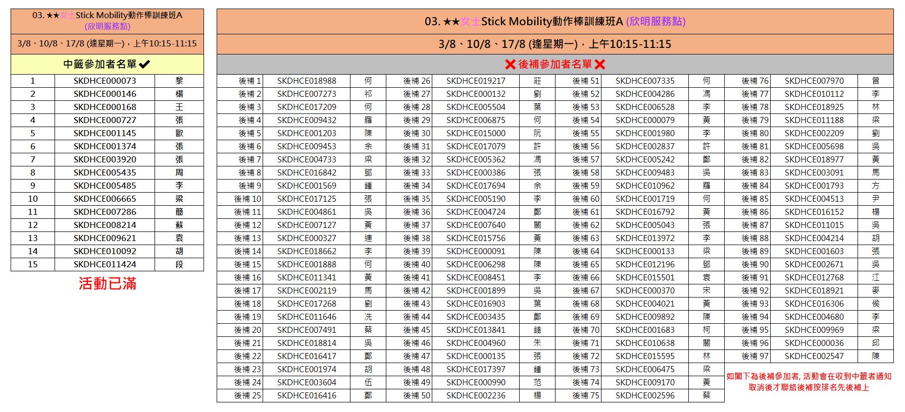Click member ID SKDHCE005435
This screenshot has width=905, height=412.
(x=105, y=172)
